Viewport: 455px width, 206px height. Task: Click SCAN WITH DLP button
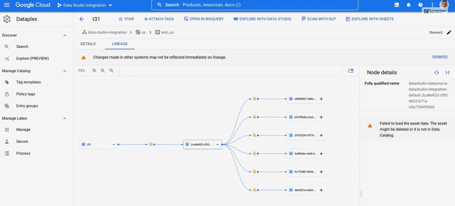(x=318, y=19)
